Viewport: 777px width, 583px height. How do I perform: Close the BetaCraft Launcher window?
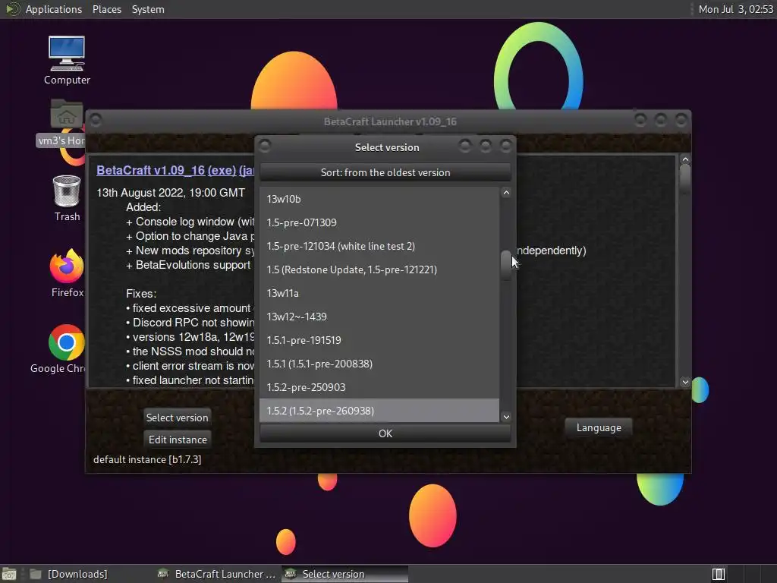pyautogui.click(x=681, y=119)
